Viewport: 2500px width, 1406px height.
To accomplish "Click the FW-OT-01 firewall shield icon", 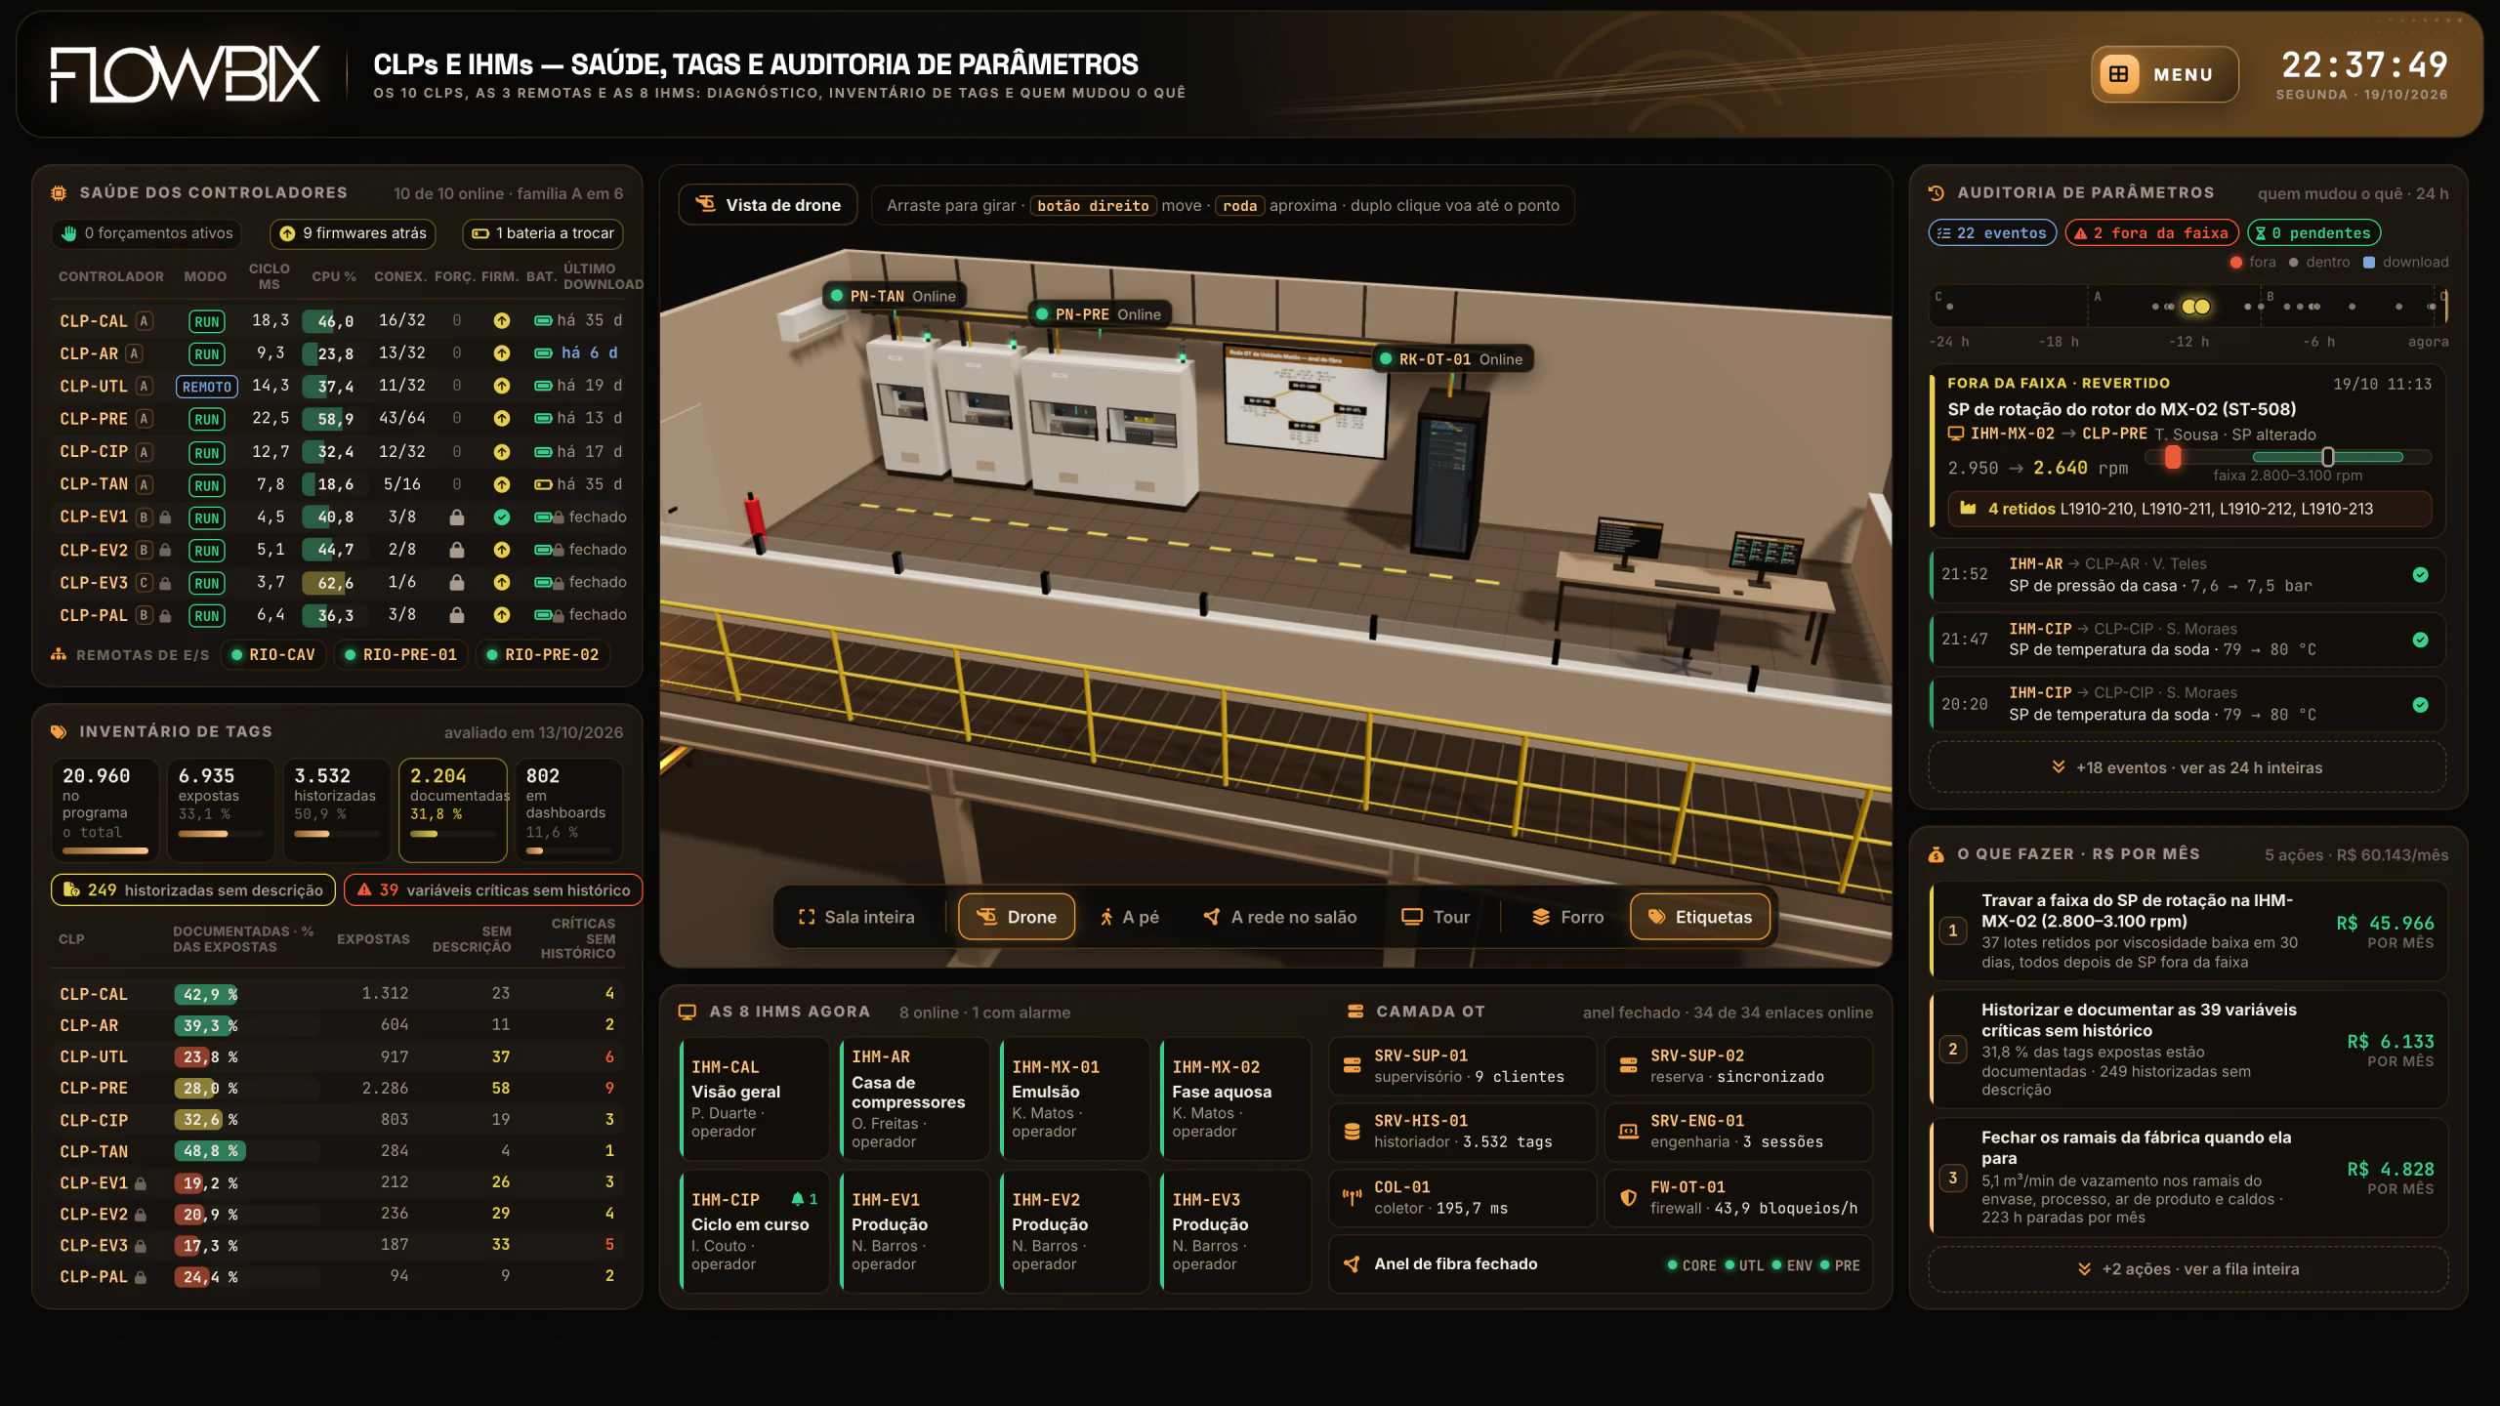I will pos(1628,1197).
